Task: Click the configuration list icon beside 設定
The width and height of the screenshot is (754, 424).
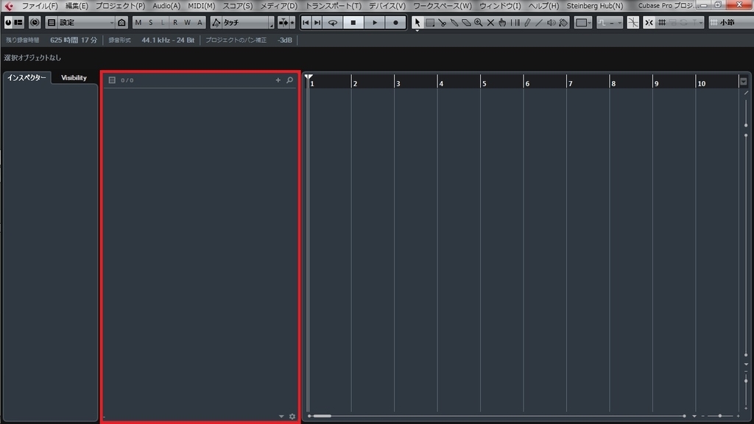Action: tap(52, 23)
